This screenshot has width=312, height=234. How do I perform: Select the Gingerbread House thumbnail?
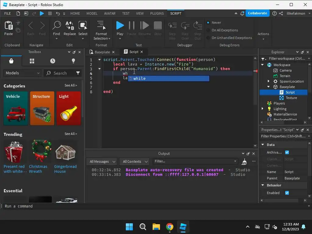[66, 152]
